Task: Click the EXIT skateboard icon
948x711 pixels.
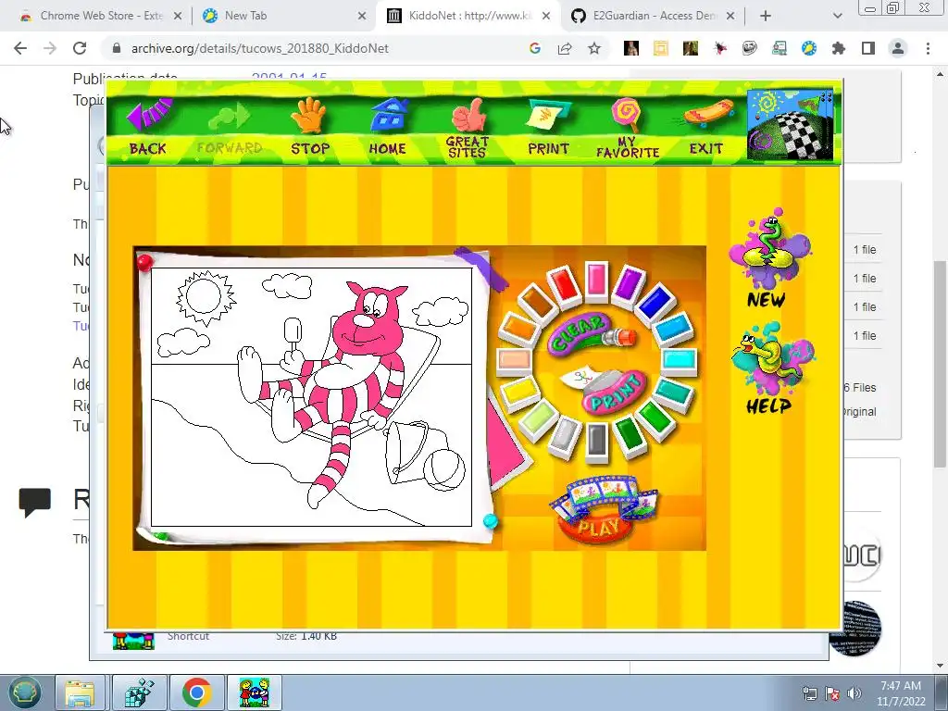Action: [708, 115]
